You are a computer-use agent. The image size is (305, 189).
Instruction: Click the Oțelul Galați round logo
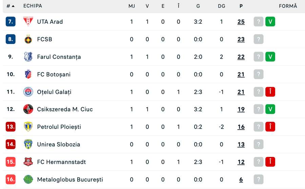point(28,92)
